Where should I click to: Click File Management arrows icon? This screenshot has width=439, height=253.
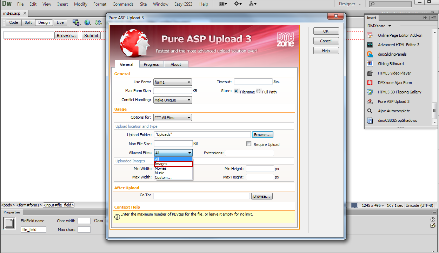pos(98,22)
